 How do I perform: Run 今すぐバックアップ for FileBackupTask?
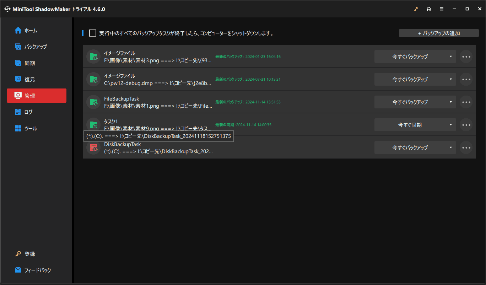(x=410, y=102)
